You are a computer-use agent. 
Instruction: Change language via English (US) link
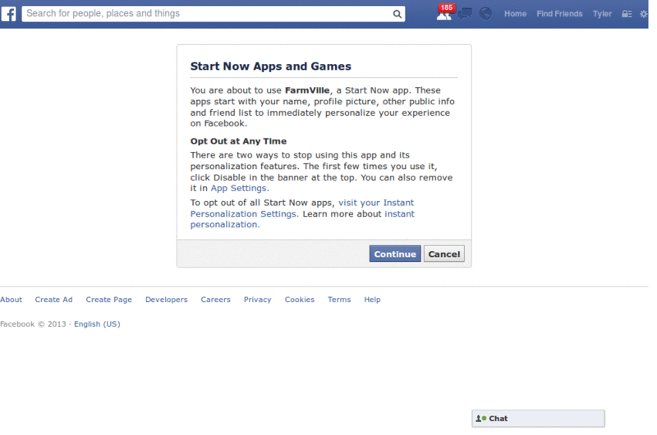tap(97, 324)
